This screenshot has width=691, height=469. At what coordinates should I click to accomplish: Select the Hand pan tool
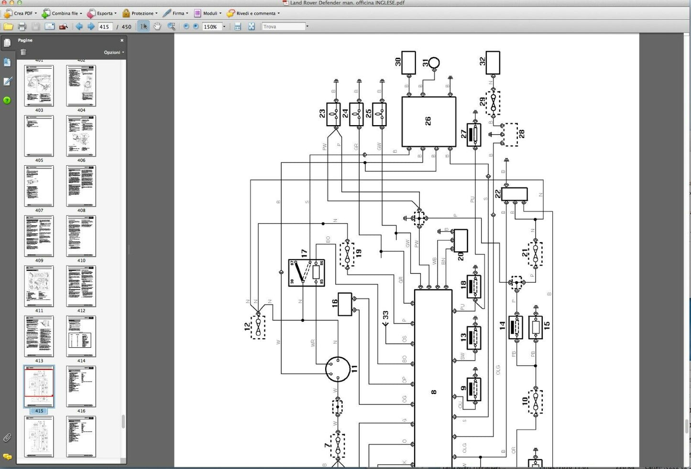click(157, 27)
